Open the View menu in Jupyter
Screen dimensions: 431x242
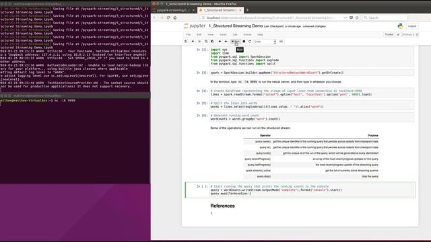[x=211, y=34]
